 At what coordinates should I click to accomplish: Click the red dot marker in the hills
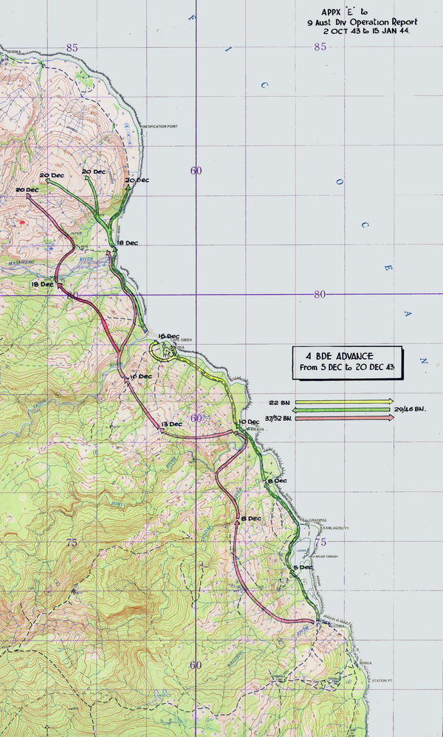tap(23, 222)
